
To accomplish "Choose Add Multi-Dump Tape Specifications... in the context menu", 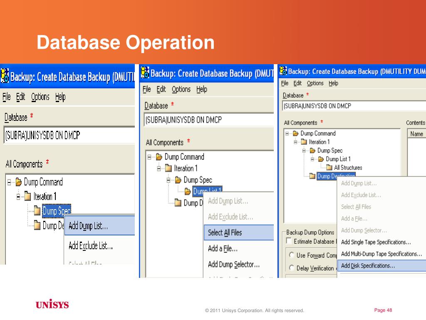I will 382,254.
